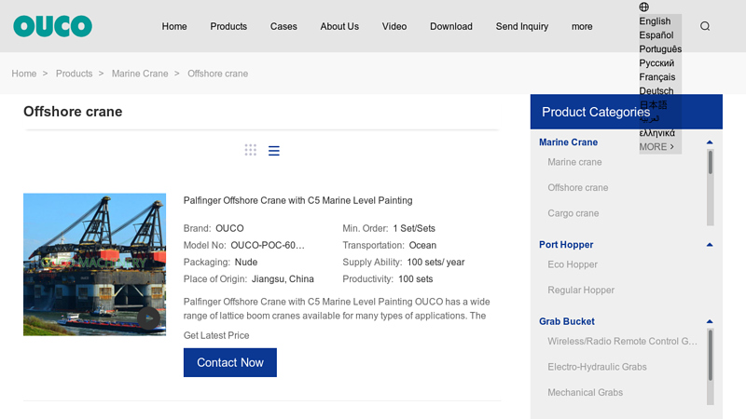
Task: Collapse the Marine Crane category arrow
Action: (x=710, y=142)
